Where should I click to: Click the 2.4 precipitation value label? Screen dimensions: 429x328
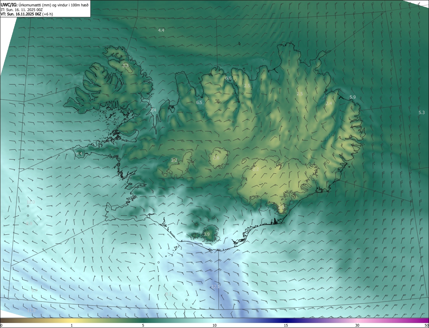click(329, 103)
